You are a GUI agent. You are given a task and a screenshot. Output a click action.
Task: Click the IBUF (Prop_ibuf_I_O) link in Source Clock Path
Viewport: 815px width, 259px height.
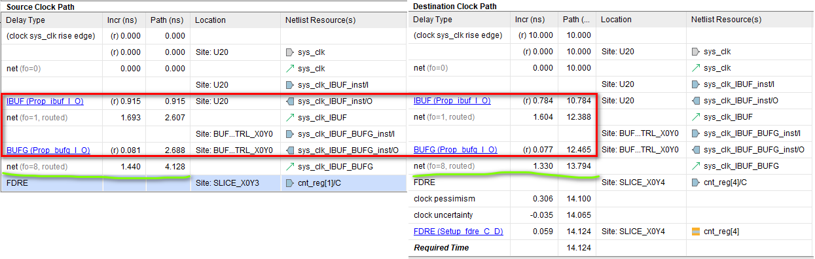click(x=45, y=101)
